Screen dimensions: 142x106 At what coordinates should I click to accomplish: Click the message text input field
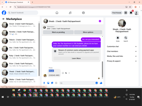tap(77, 83)
